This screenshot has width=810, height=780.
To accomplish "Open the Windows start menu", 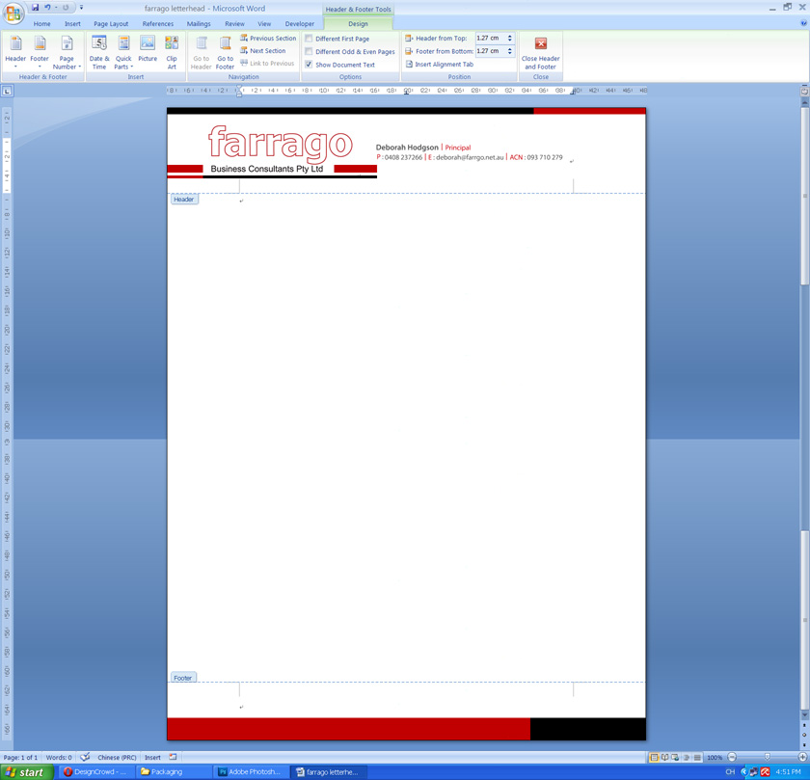I will coord(26,772).
